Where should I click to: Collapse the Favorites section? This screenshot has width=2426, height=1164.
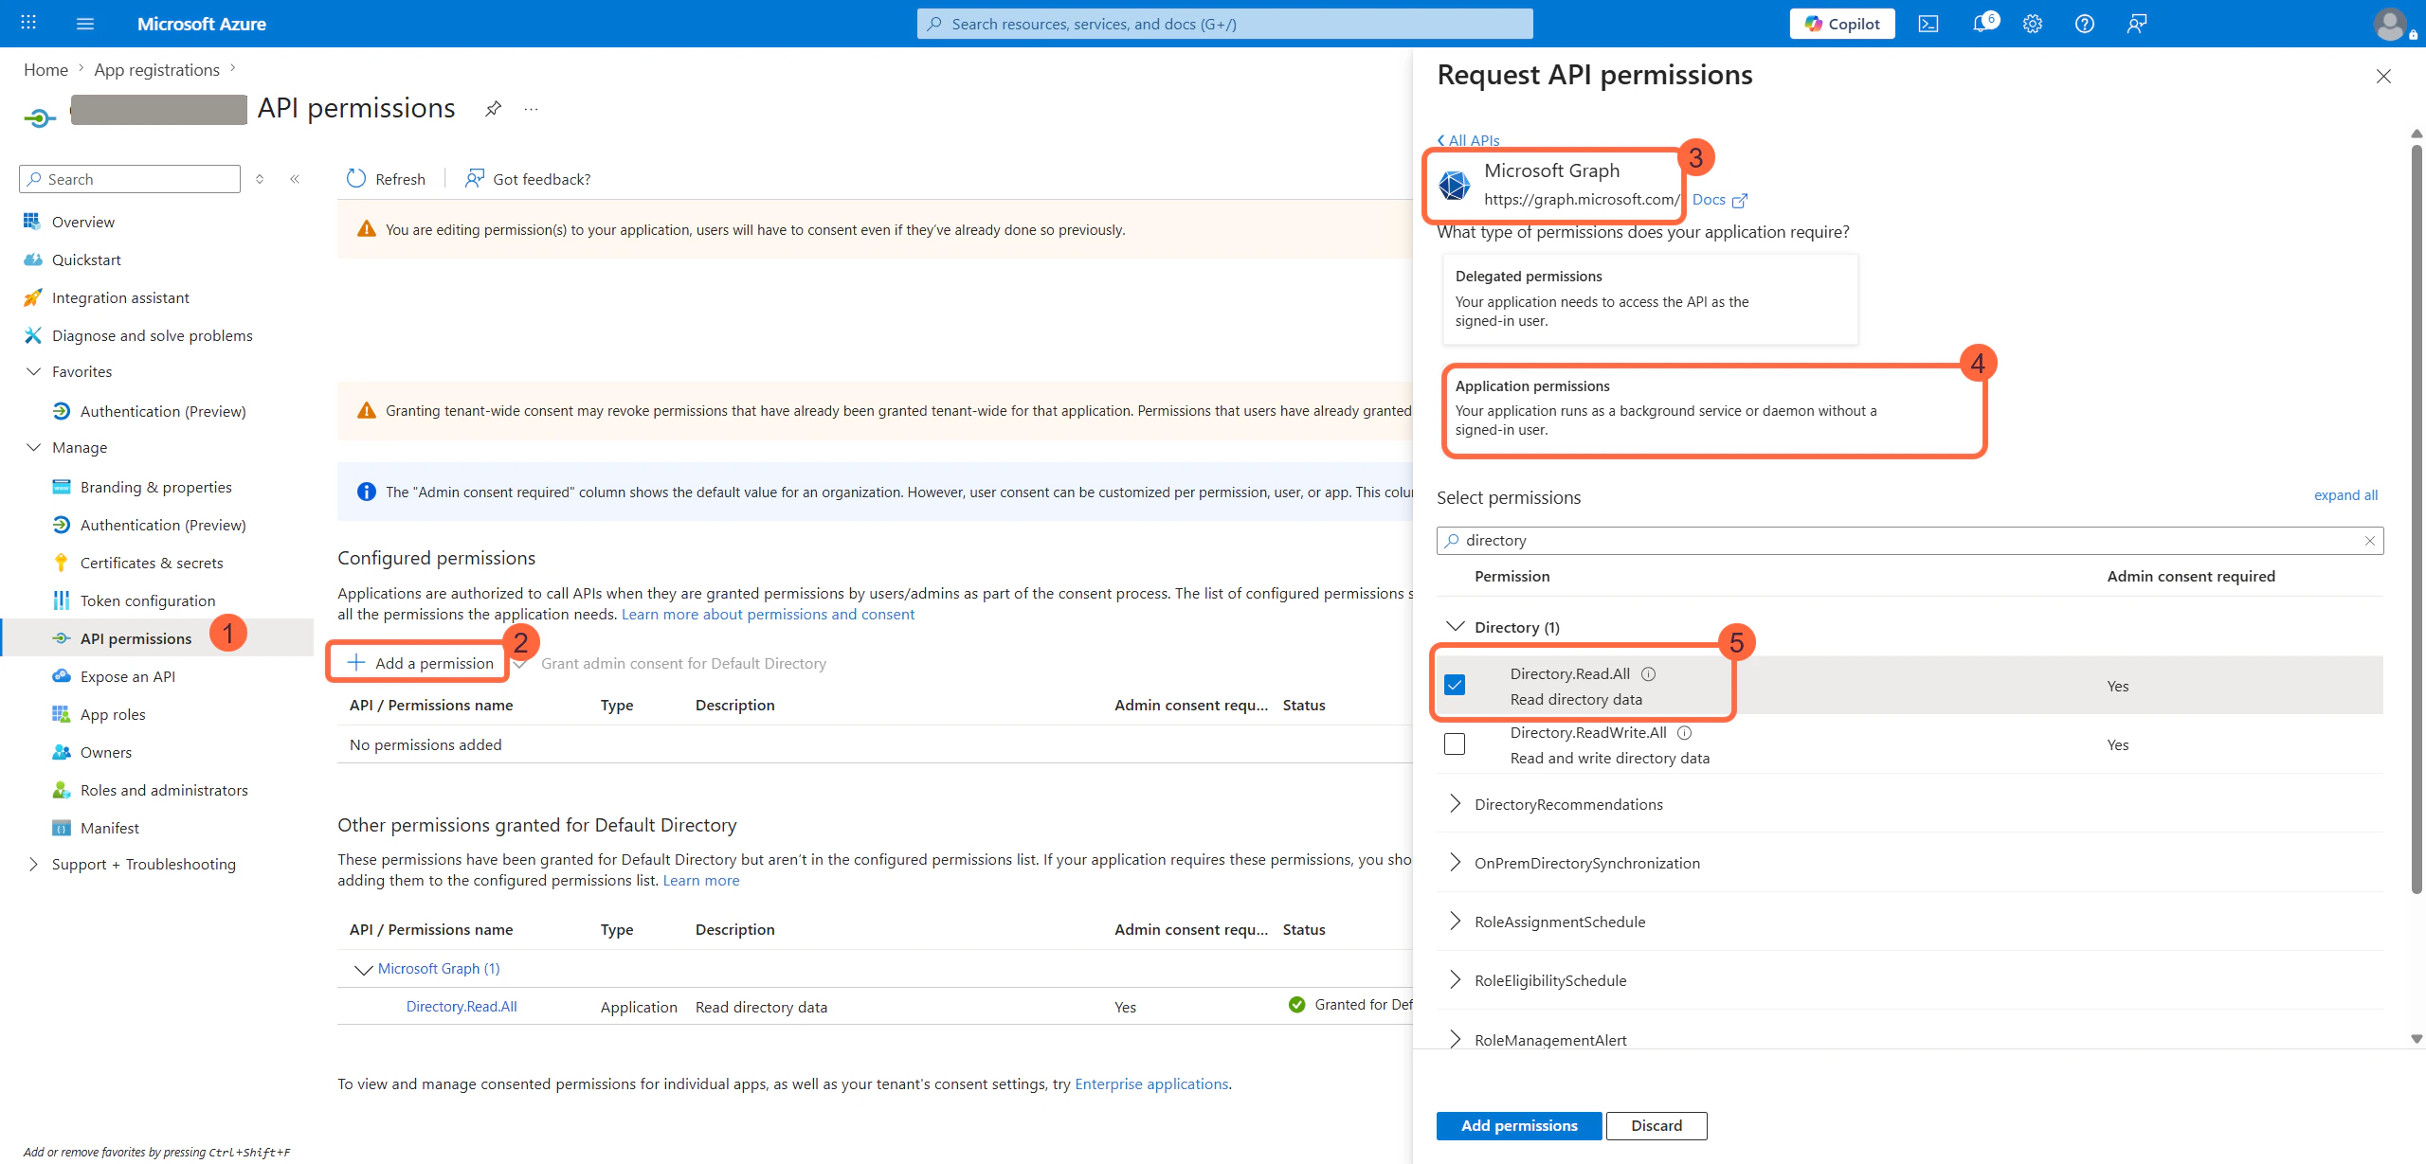[x=34, y=371]
